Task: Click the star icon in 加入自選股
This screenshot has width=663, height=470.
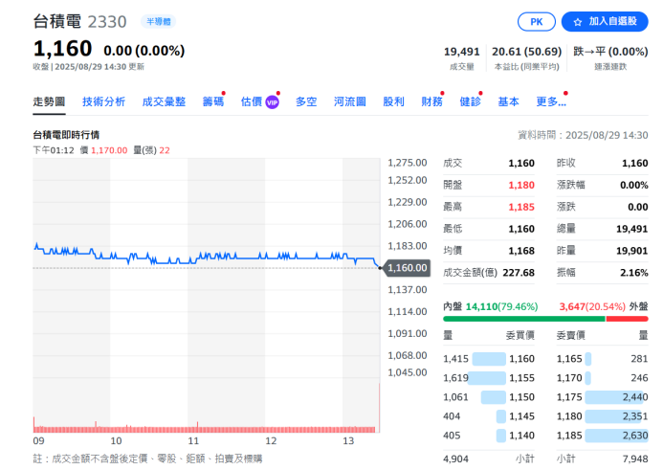Action: click(x=578, y=22)
